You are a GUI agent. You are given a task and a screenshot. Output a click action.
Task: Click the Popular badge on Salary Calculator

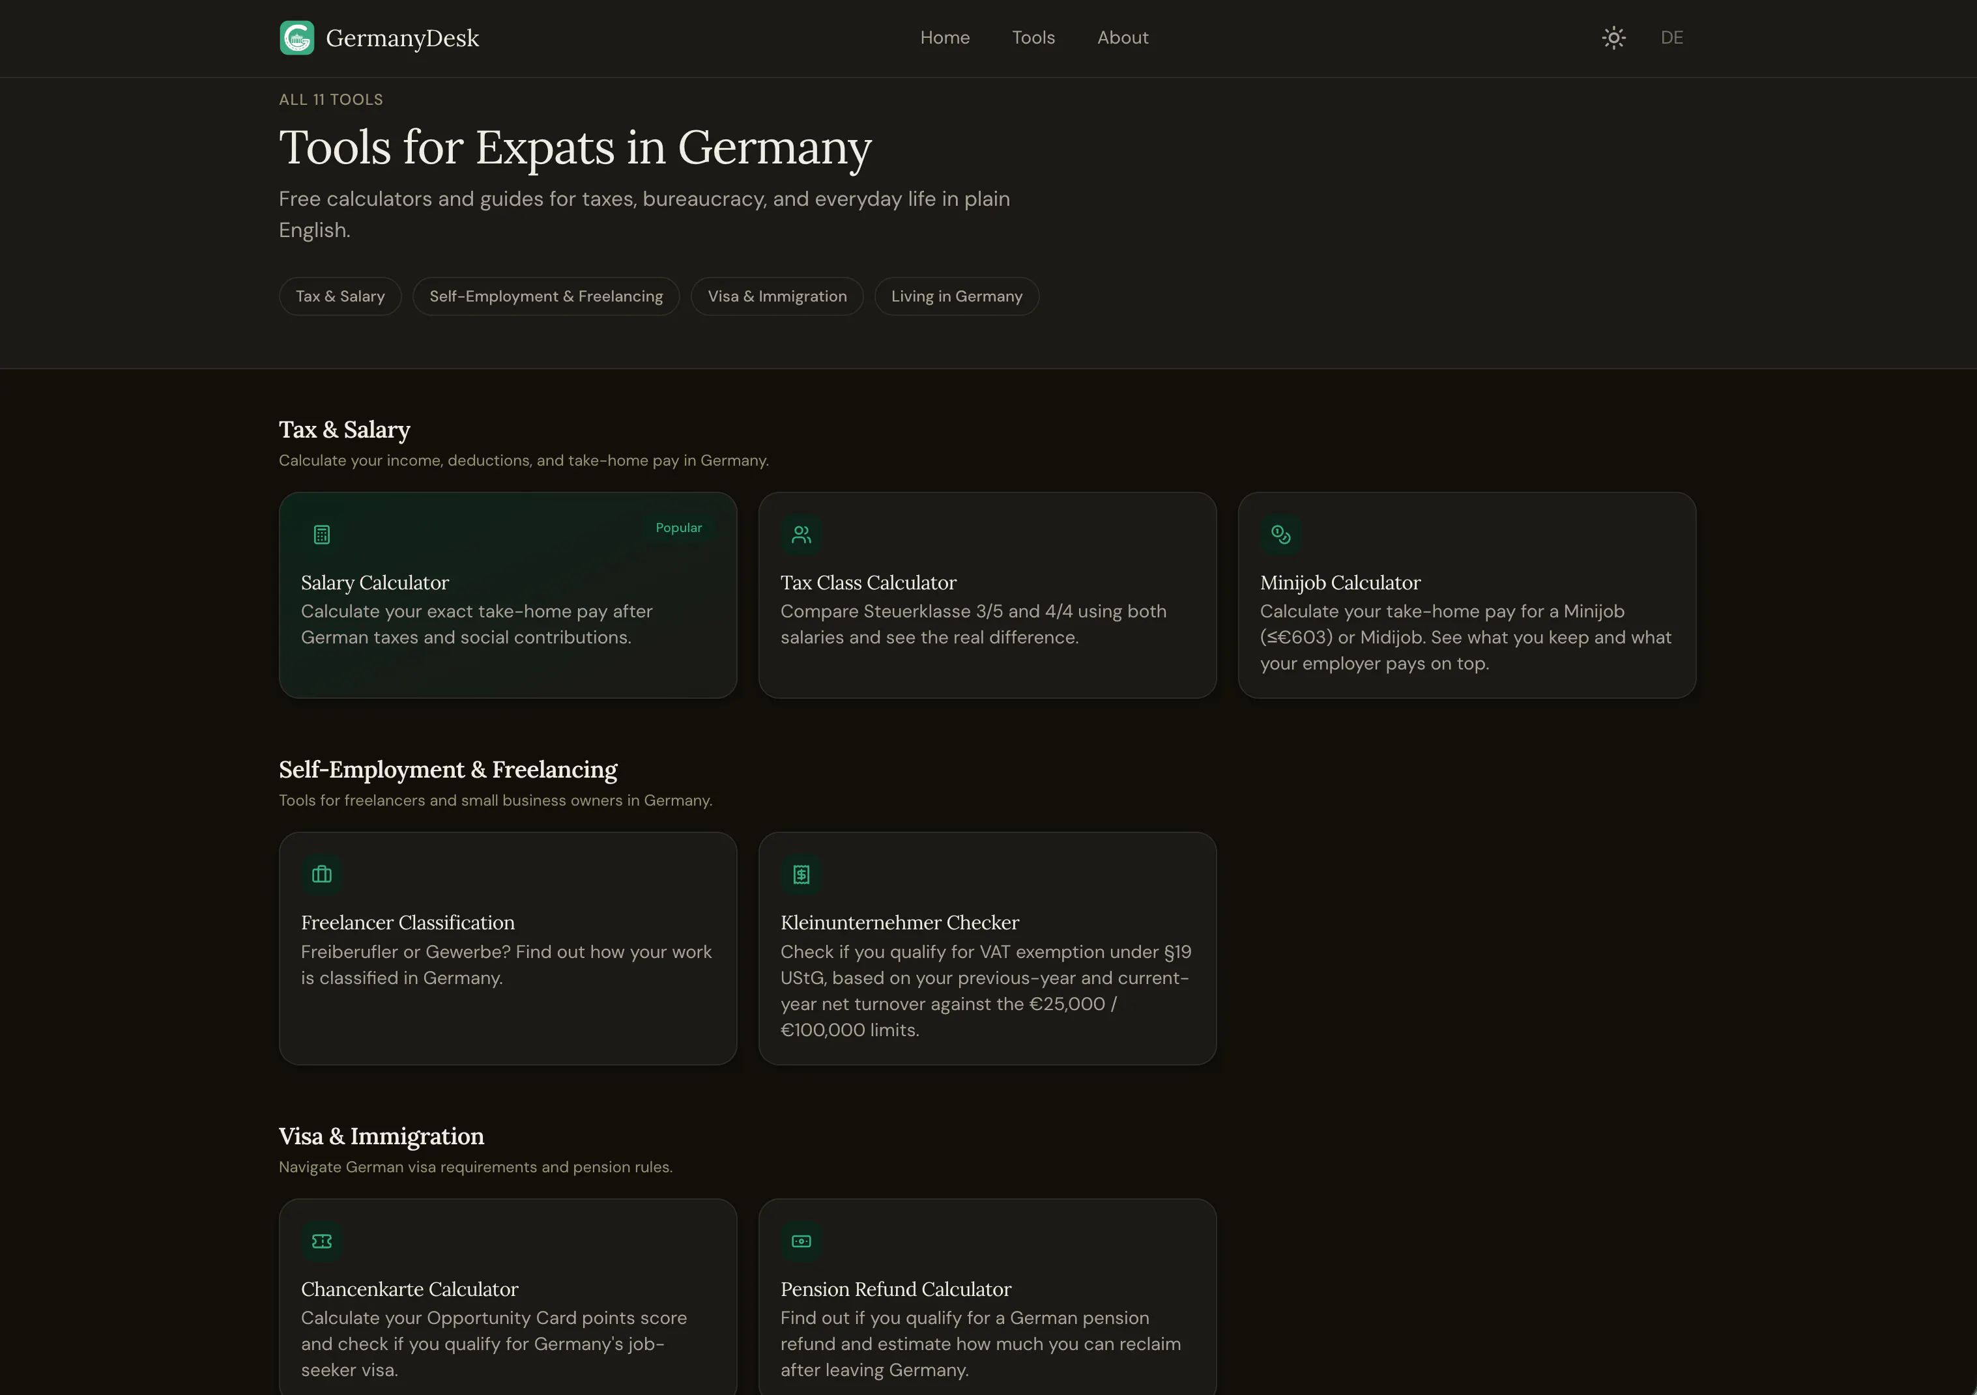point(678,528)
